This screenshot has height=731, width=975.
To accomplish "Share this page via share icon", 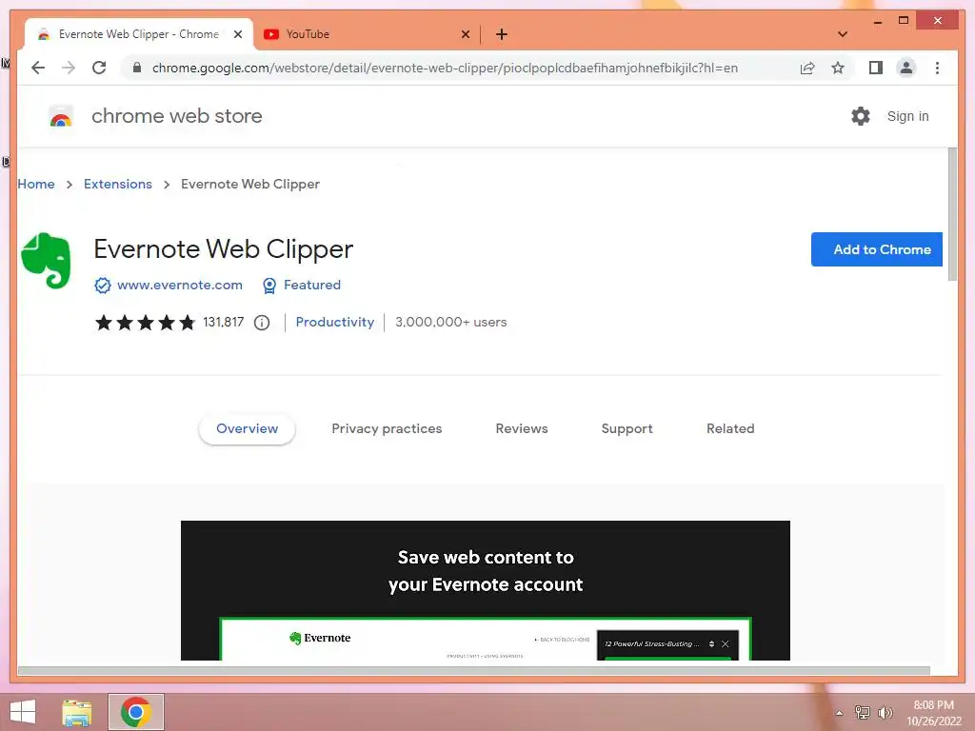I will (807, 68).
